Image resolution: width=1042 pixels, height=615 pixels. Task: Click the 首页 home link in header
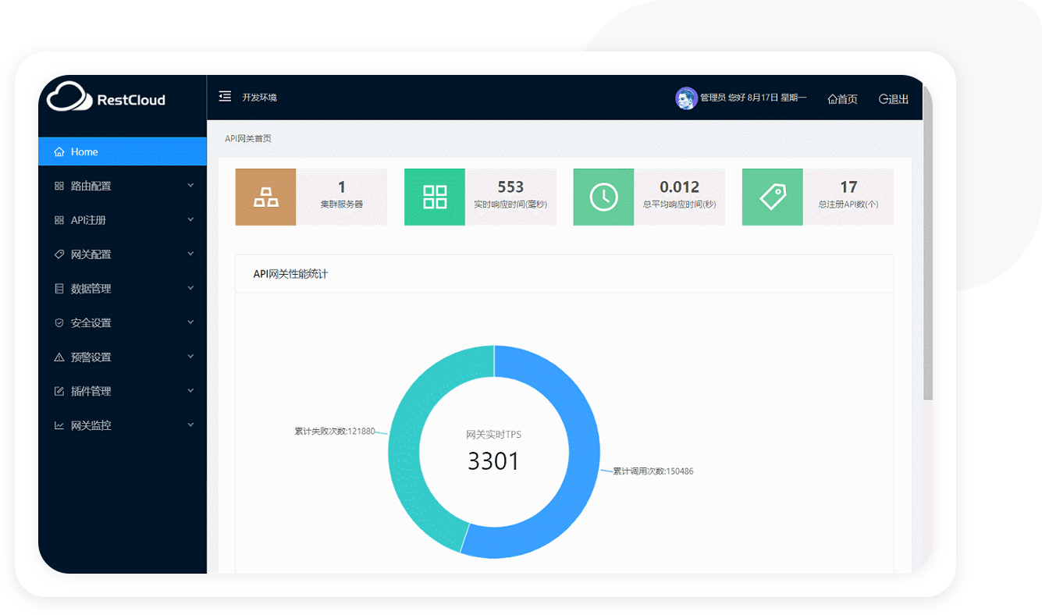pyautogui.click(x=843, y=99)
